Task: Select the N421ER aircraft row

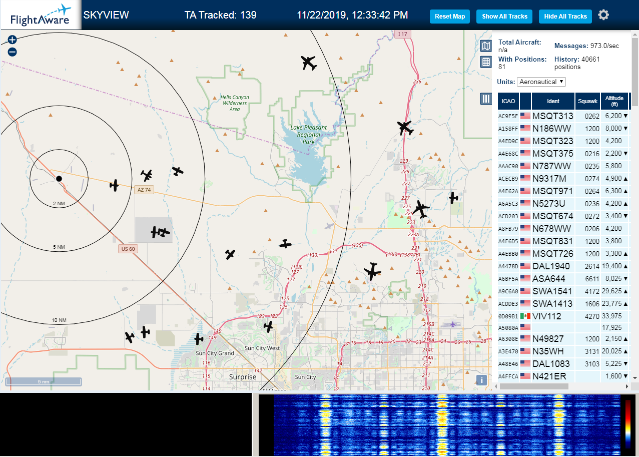Action: [x=563, y=376]
